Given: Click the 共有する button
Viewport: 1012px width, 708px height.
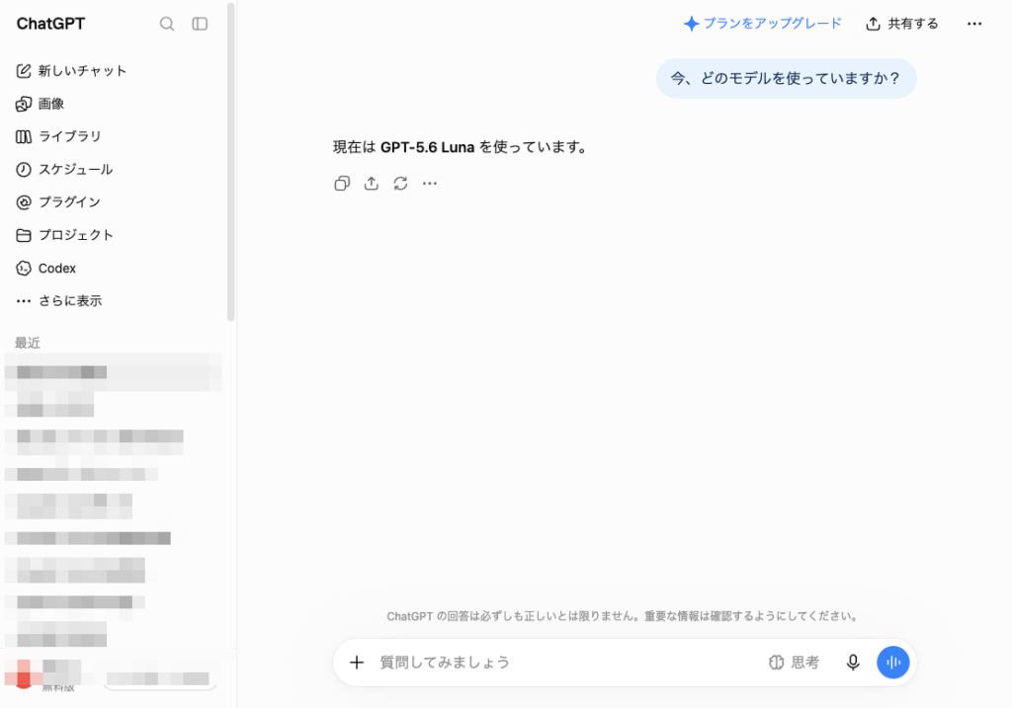Looking at the screenshot, I should [x=902, y=24].
